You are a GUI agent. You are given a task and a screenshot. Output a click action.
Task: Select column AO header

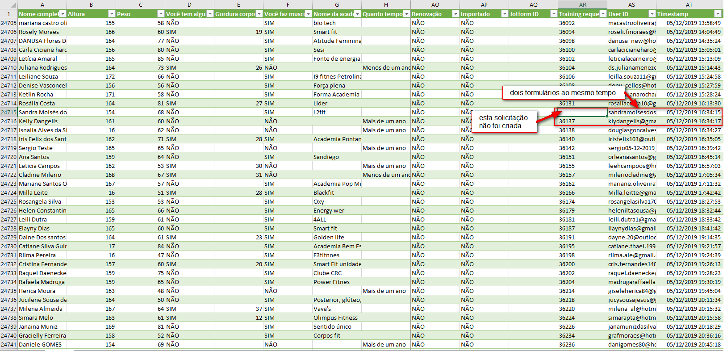(x=435, y=4)
